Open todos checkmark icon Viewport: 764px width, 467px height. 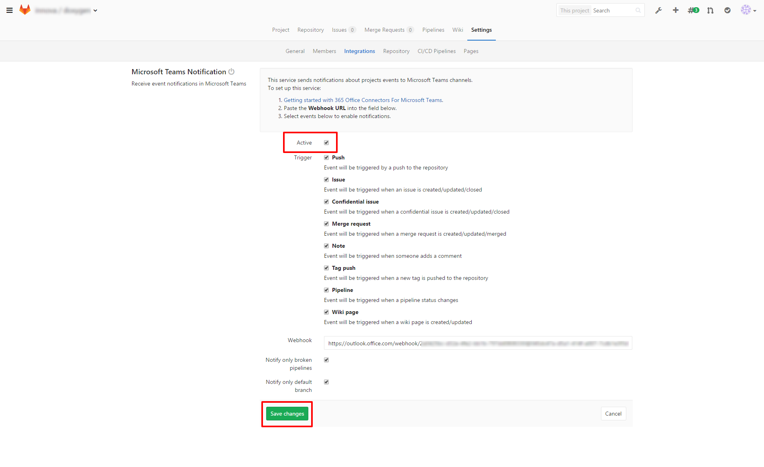(x=727, y=10)
